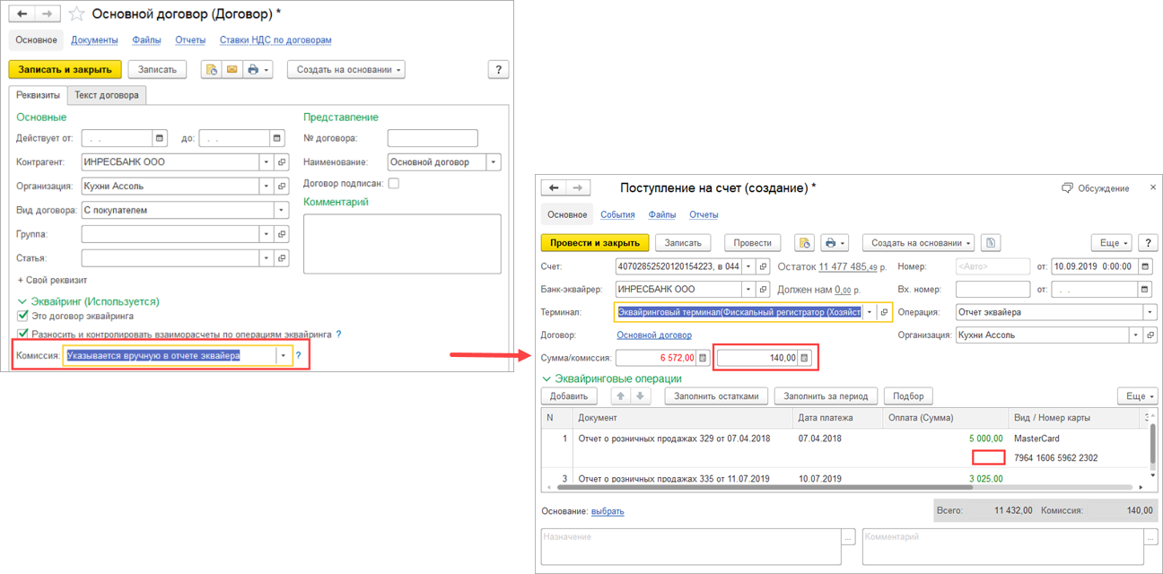Screen dimensions: 1163x574
Task: Click the favorite star next to Основной договор
Action: (76, 14)
